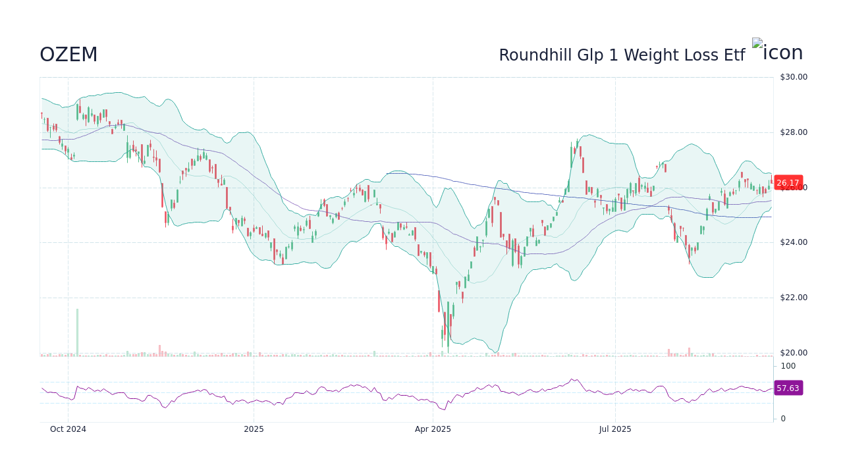The image size is (843, 474).
Task: Click the Roundhill Glp 1 Weight Loss Etf name
Action: click(622, 55)
